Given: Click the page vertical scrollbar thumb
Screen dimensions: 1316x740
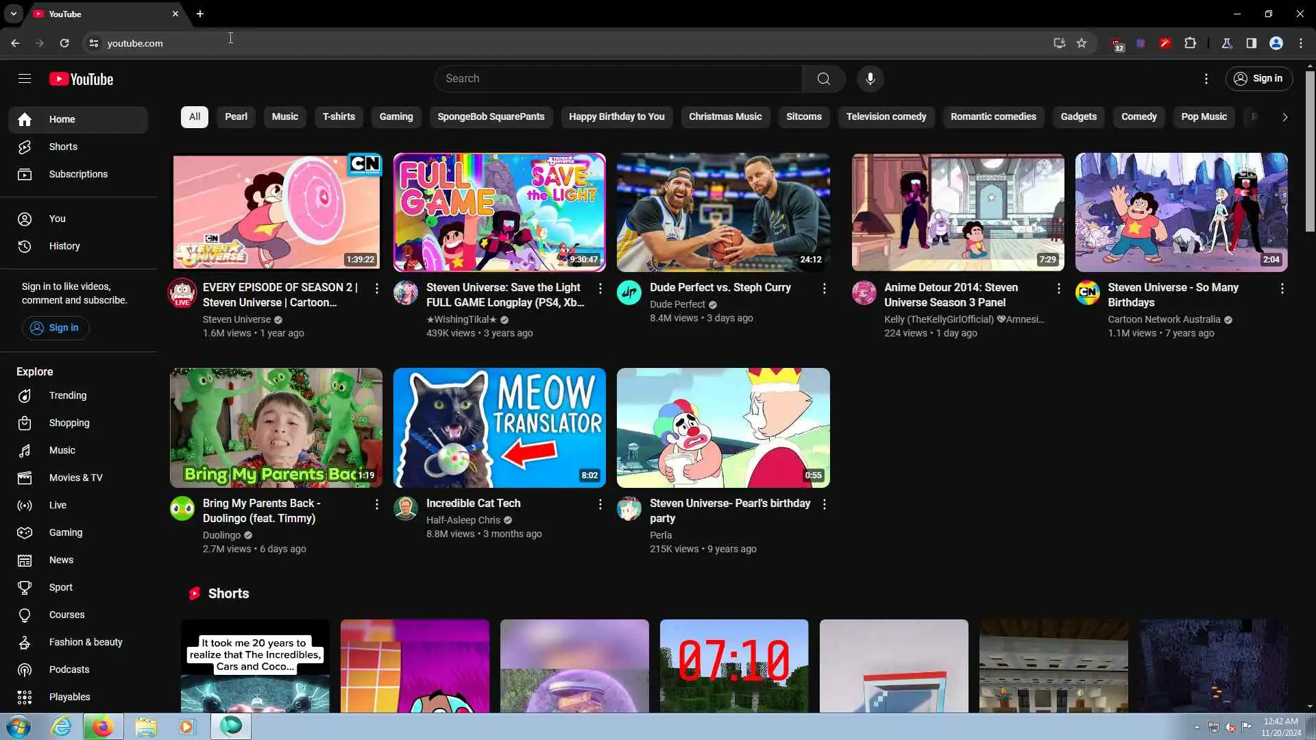Looking at the screenshot, I should (x=1310, y=151).
